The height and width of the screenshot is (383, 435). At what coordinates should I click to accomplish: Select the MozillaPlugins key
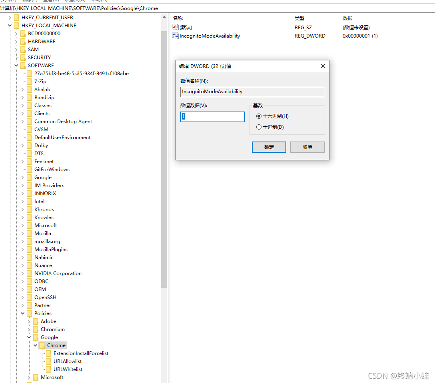[x=51, y=249]
